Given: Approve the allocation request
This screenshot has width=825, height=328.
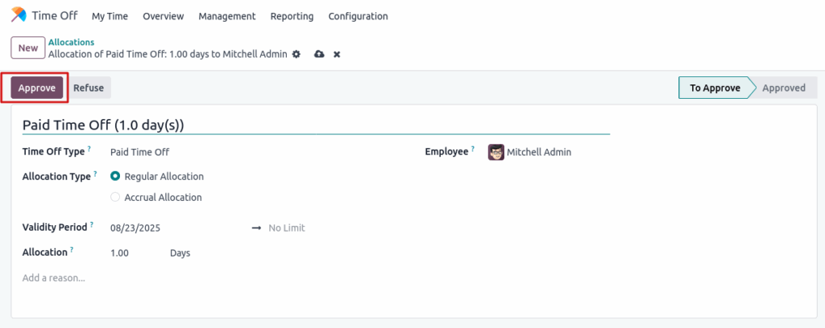Looking at the screenshot, I should point(37,88).
